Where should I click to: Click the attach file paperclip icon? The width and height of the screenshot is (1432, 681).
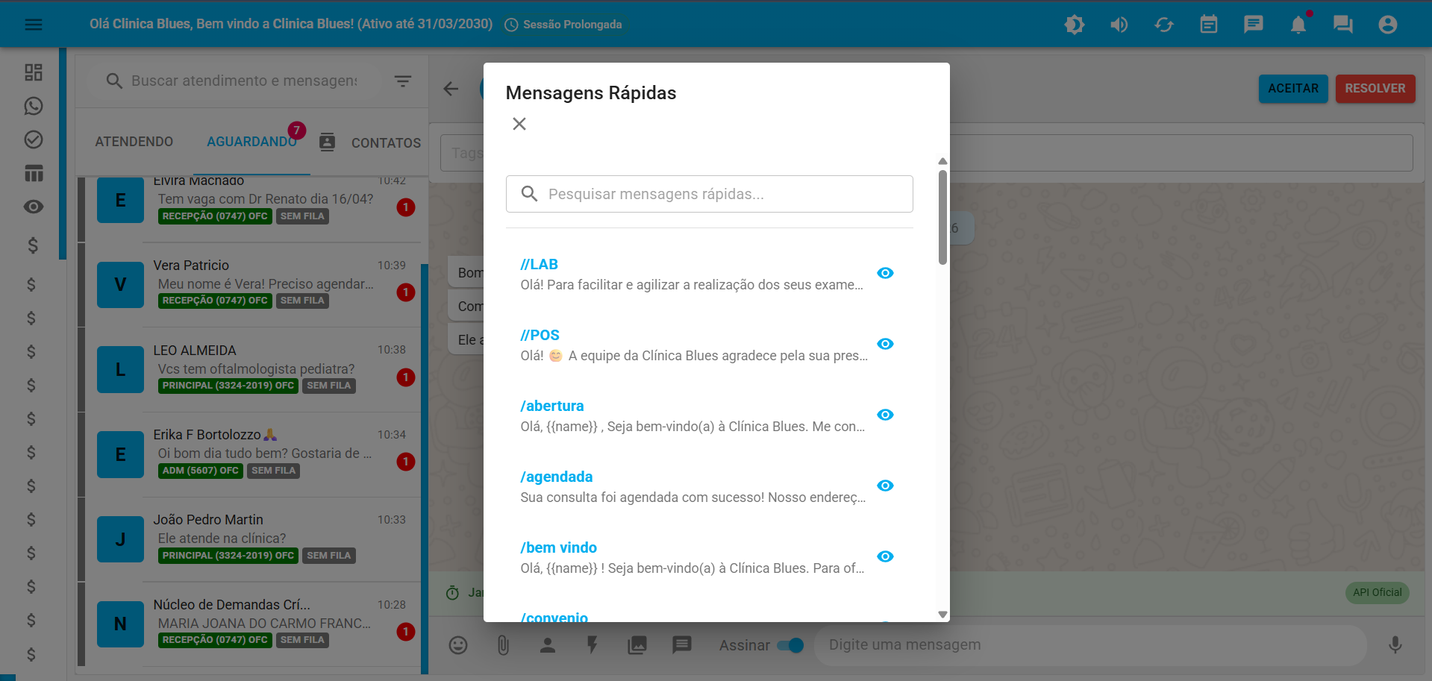tap(503, 645)
